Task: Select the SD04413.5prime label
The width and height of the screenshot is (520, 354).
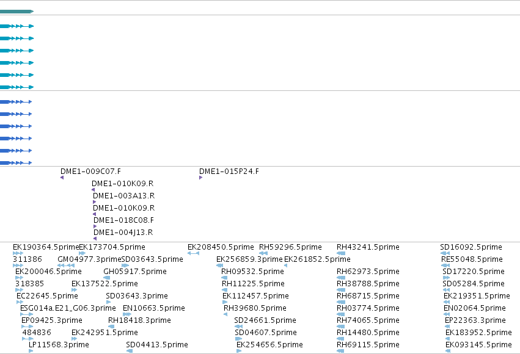Action: pyautogui.click(x=157, y=345)
